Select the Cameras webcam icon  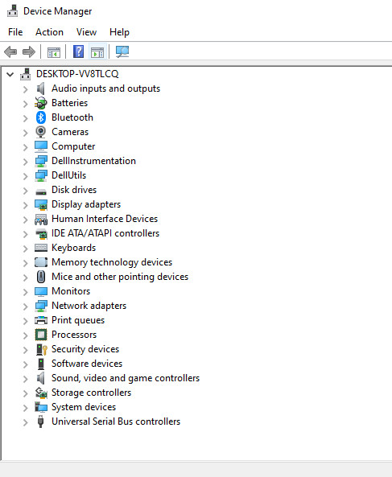[41, 132]
